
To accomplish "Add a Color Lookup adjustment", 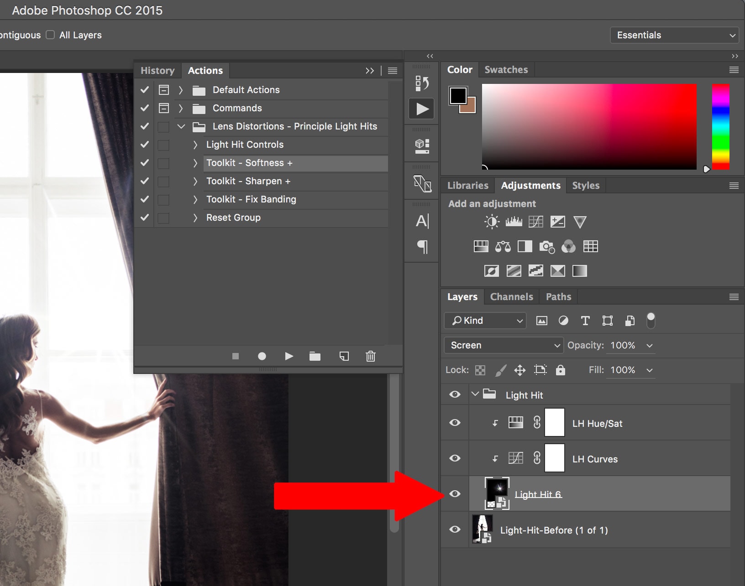I will click(590, 247).
